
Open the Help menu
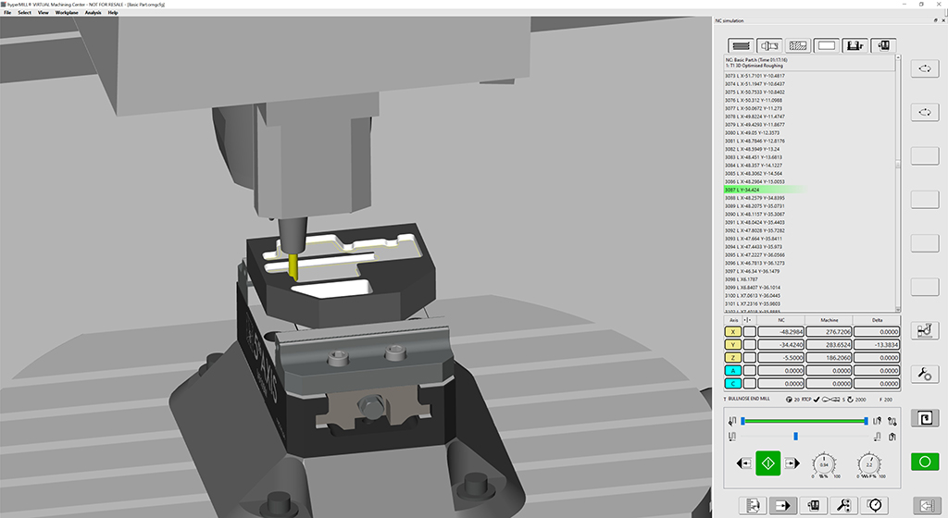pyautogui.click(x=112, y=12)
